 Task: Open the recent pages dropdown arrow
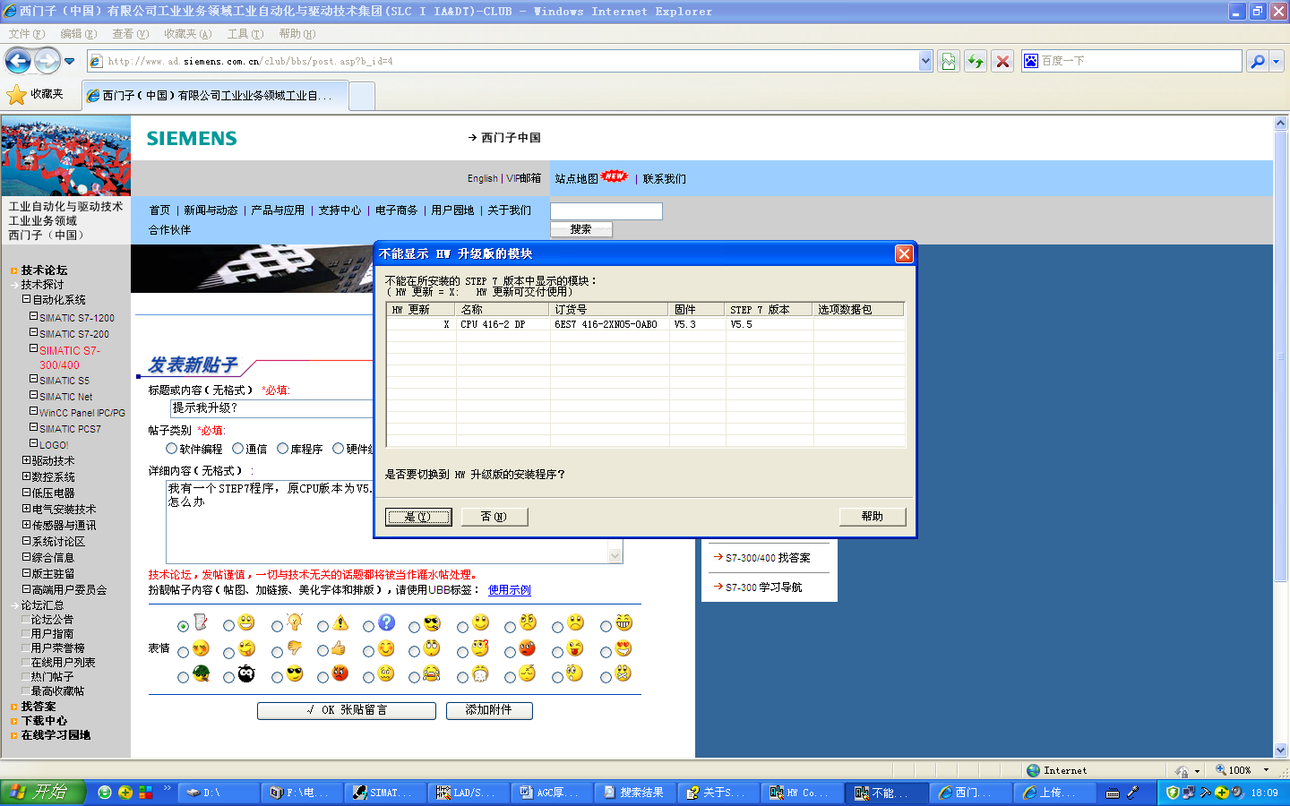pyautogui.click(x=70, y=61)
